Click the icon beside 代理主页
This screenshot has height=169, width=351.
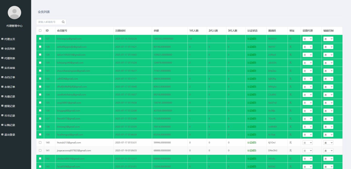(2, 39)
